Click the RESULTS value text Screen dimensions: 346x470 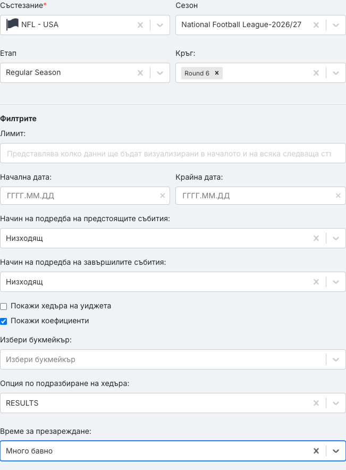[22, 403]
